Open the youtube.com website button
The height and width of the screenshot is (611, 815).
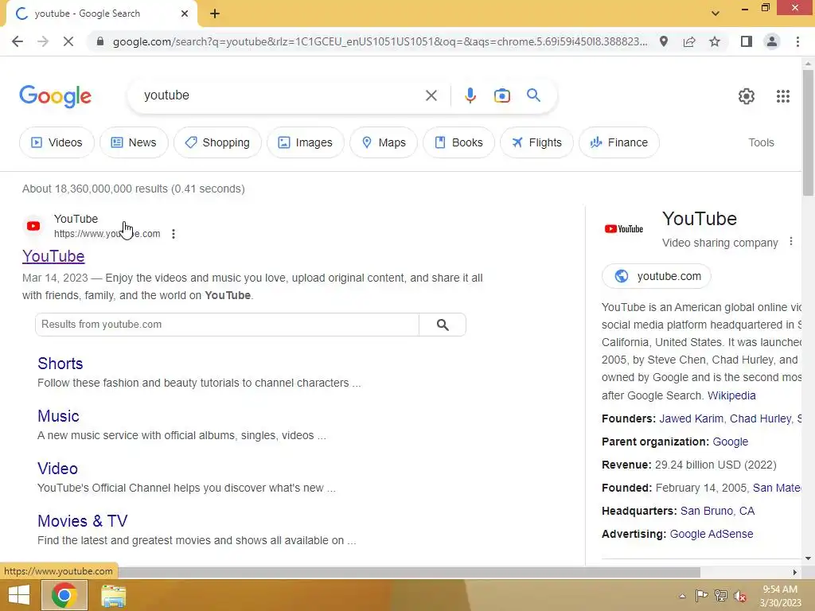657,276
